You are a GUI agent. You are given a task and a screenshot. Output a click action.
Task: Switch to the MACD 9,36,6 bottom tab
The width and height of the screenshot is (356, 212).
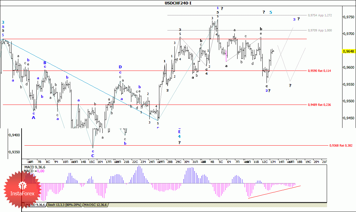pos(35,205)
